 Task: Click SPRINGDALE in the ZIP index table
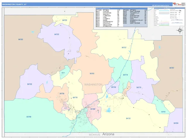107,26
